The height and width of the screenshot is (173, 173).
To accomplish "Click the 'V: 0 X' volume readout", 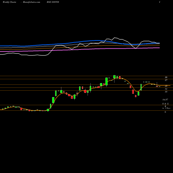I will (x=165, y=104).
